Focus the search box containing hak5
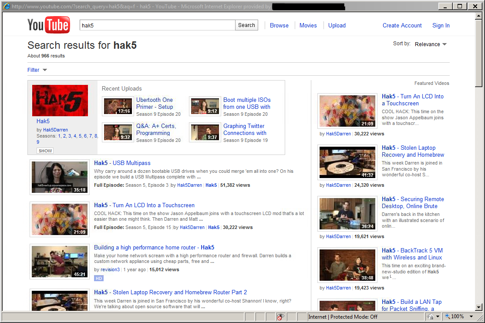 (158, 25)
